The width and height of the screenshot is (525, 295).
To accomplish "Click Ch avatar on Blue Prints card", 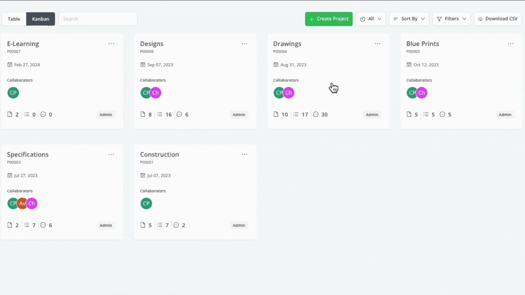I will pos(422,93).
